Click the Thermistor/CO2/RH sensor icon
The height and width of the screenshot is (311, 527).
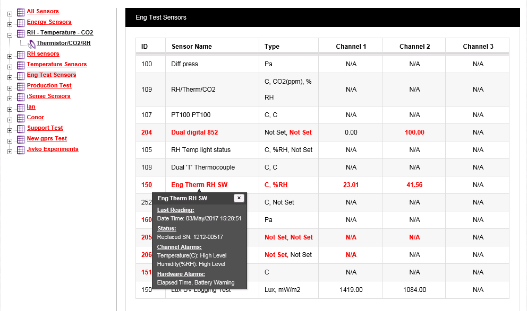31,44
